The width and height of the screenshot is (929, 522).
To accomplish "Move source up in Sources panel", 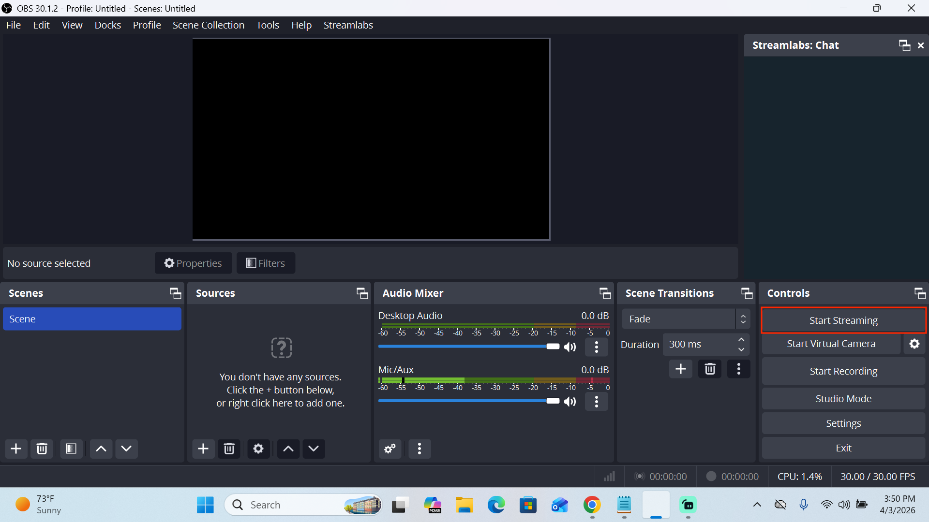I will point(288,449).
